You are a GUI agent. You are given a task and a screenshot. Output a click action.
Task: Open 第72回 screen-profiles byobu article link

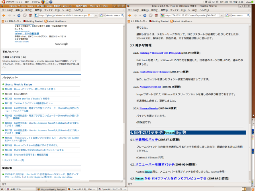click(x=27, y=99)
